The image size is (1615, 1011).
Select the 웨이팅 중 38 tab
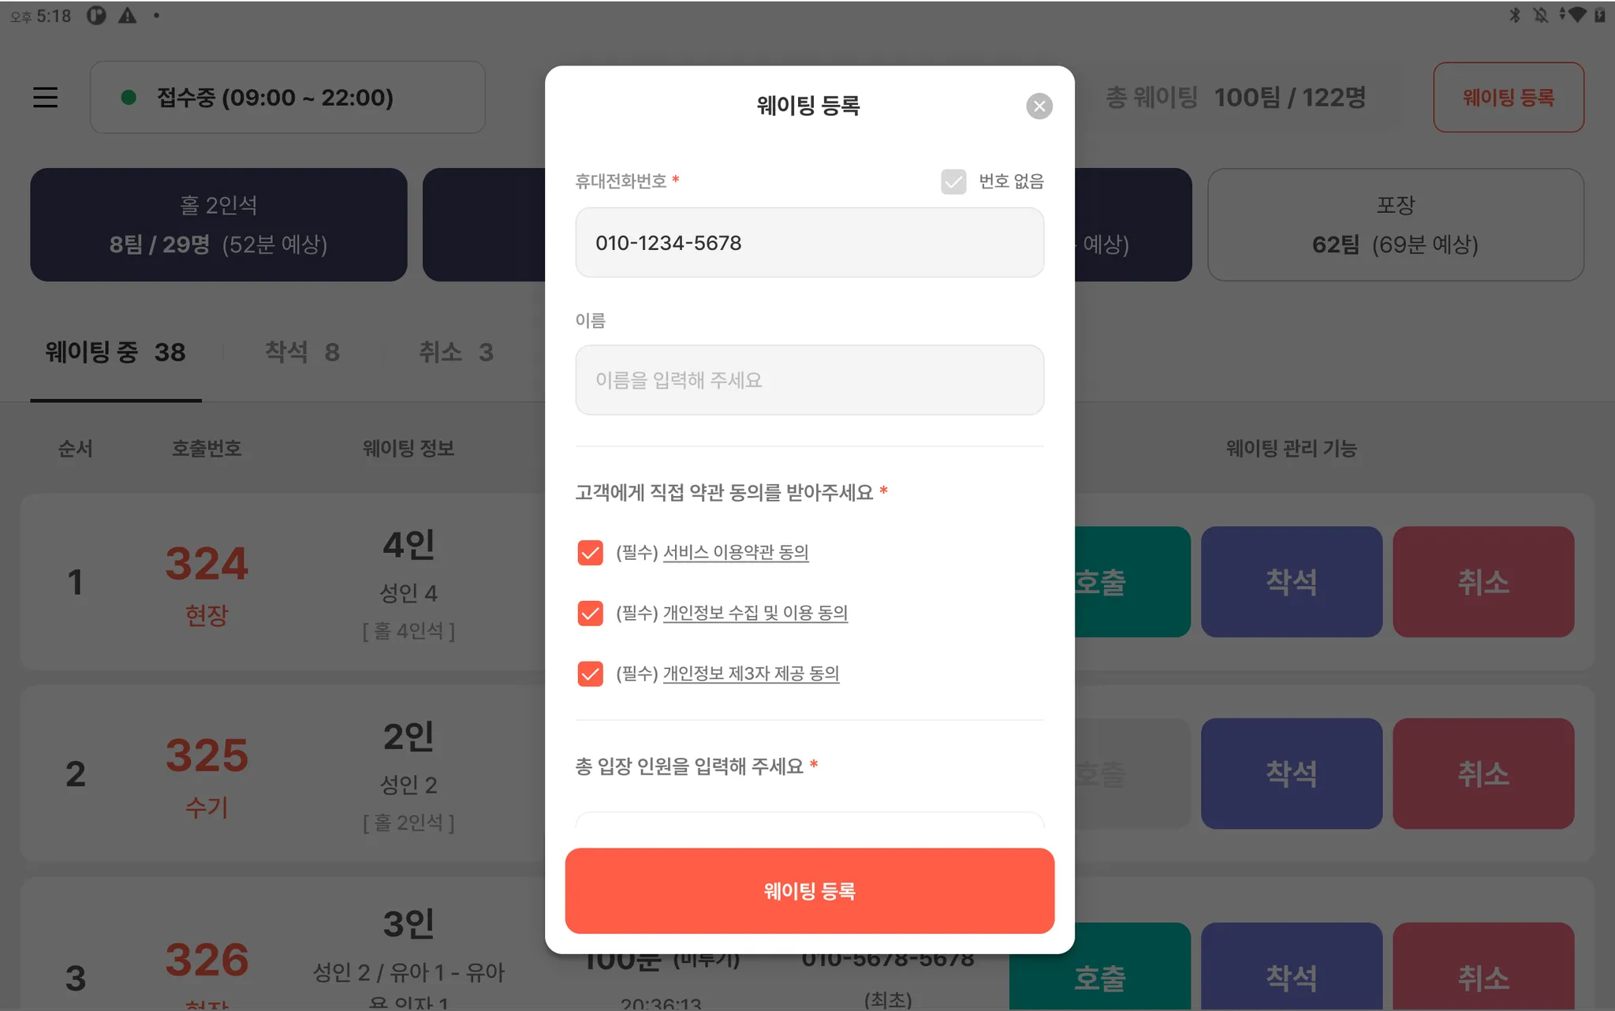click(115, 352)
